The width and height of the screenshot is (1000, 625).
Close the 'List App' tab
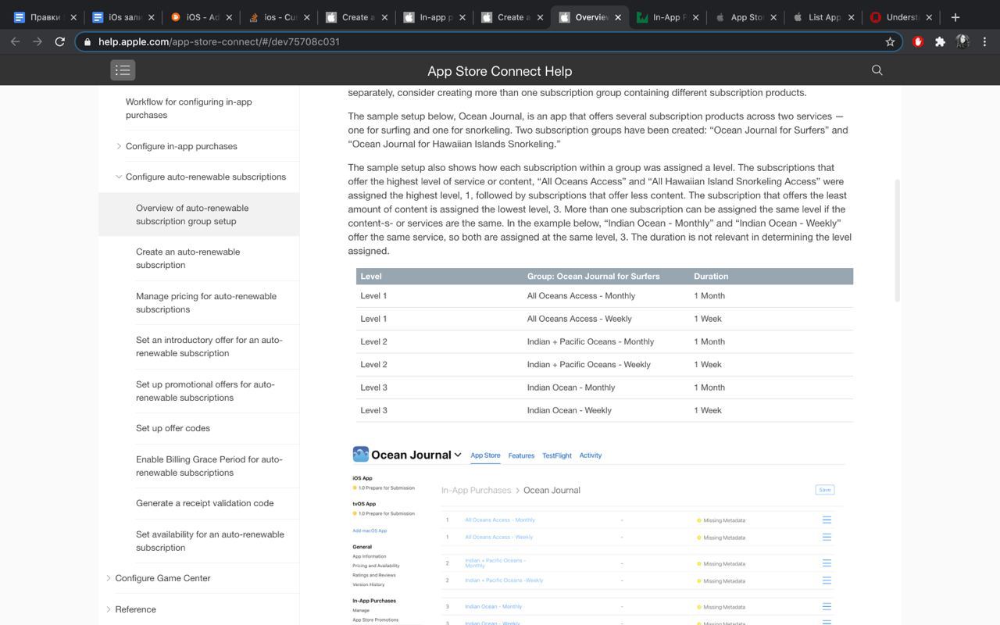[851, 17]
